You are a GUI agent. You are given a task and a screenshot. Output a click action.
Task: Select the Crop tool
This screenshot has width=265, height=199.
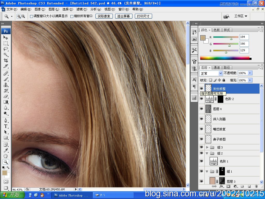(6, 60)
